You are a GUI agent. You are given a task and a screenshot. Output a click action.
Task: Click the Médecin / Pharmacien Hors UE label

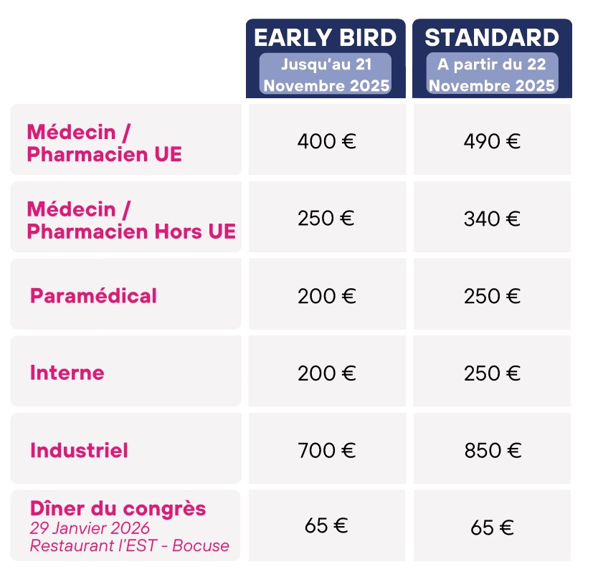click(x=130, y=220)
